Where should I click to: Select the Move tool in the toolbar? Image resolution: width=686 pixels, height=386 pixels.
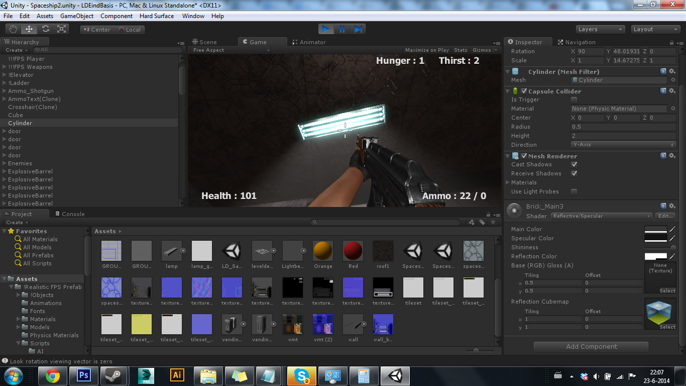click(x=29, y=29)
